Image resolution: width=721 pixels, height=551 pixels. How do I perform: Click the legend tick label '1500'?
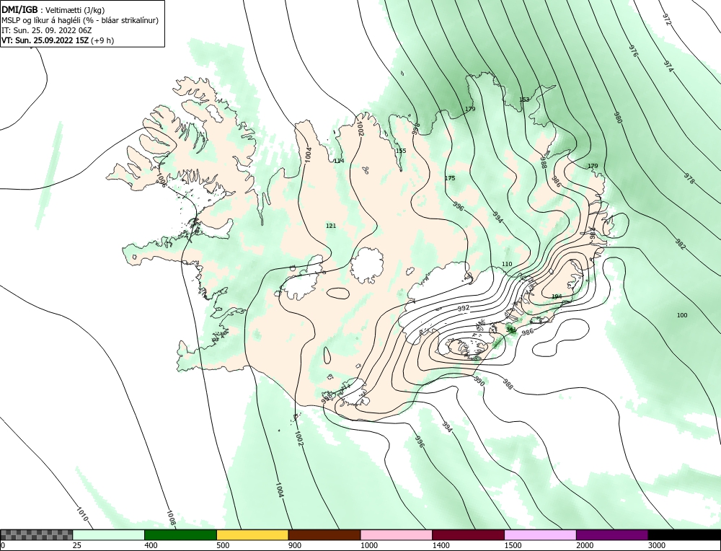point(513,545)
